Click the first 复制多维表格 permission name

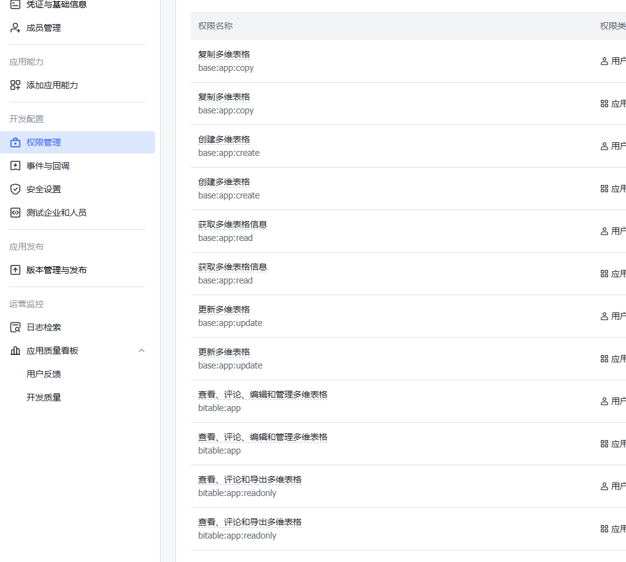click(223, 54)
